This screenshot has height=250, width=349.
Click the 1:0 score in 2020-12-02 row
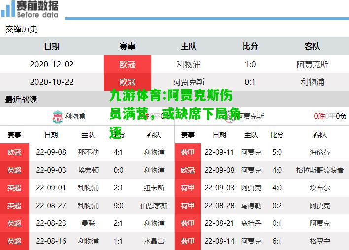point(250,64)
